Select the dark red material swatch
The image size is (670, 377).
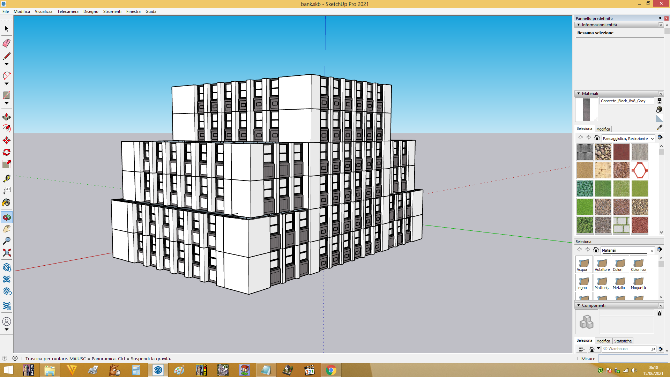tap(621, 152)
